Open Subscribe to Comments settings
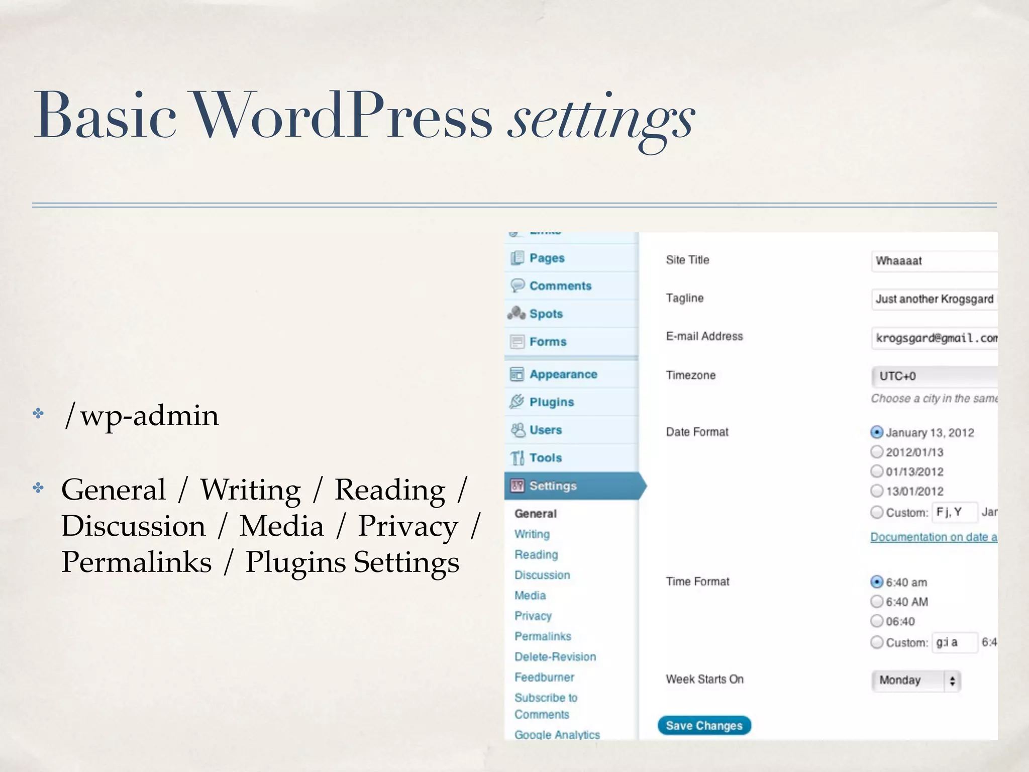This screenshot has width=1029, height=772. tap(546, 706)
